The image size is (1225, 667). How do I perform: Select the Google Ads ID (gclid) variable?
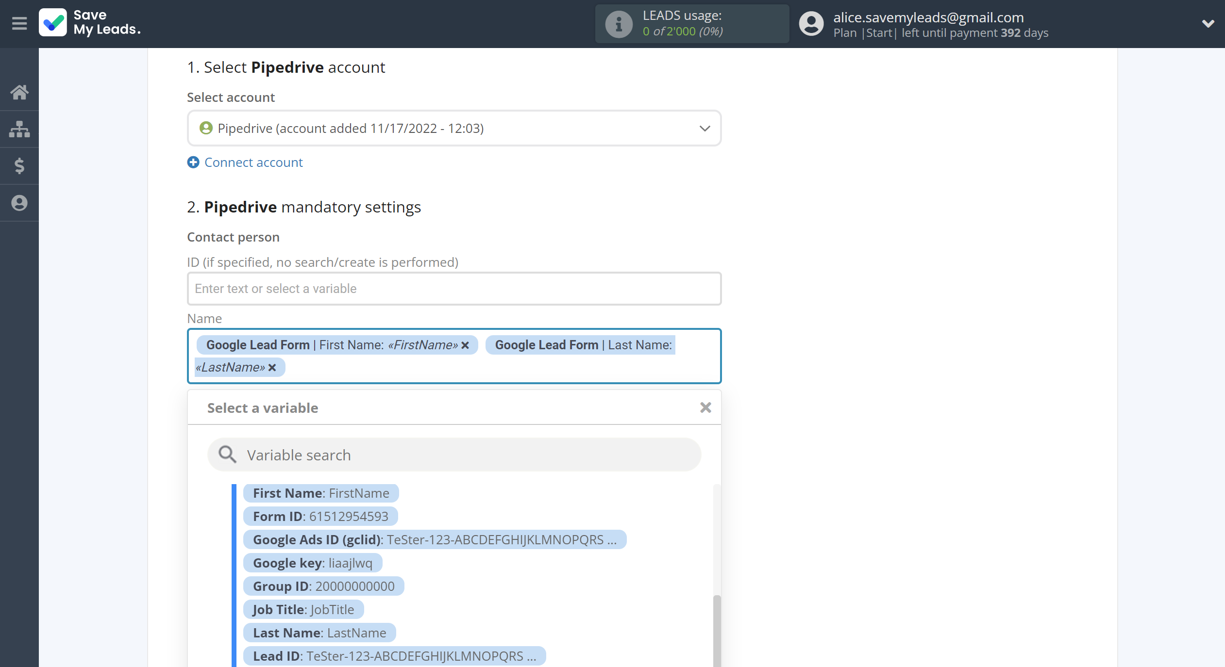coord(435,540)
